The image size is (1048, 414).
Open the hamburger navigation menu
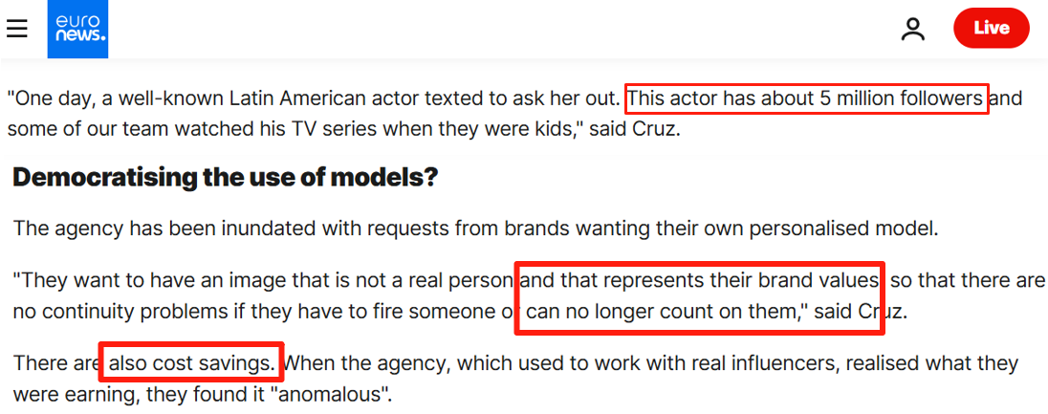[17, 29]
